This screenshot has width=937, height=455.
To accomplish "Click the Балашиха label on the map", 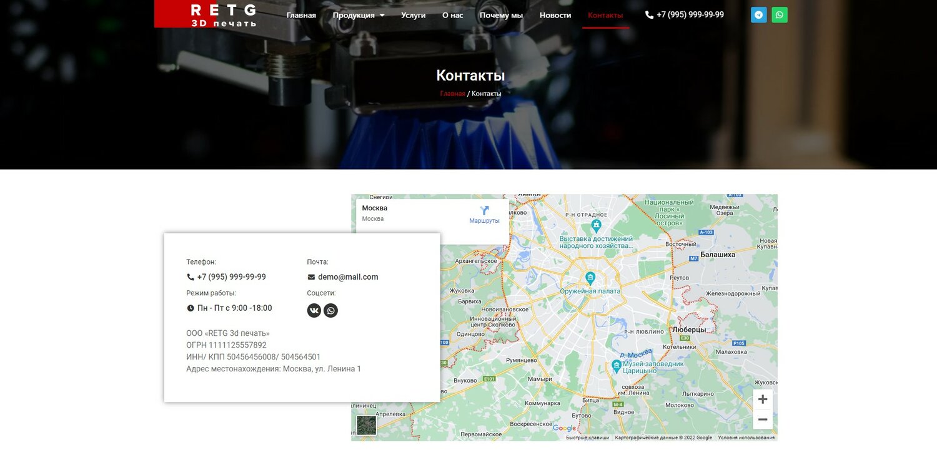I will tap(718, 255).
